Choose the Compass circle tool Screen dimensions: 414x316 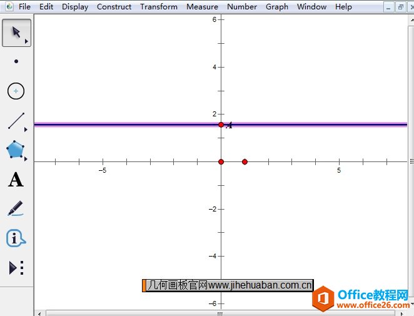click(16, 91)
